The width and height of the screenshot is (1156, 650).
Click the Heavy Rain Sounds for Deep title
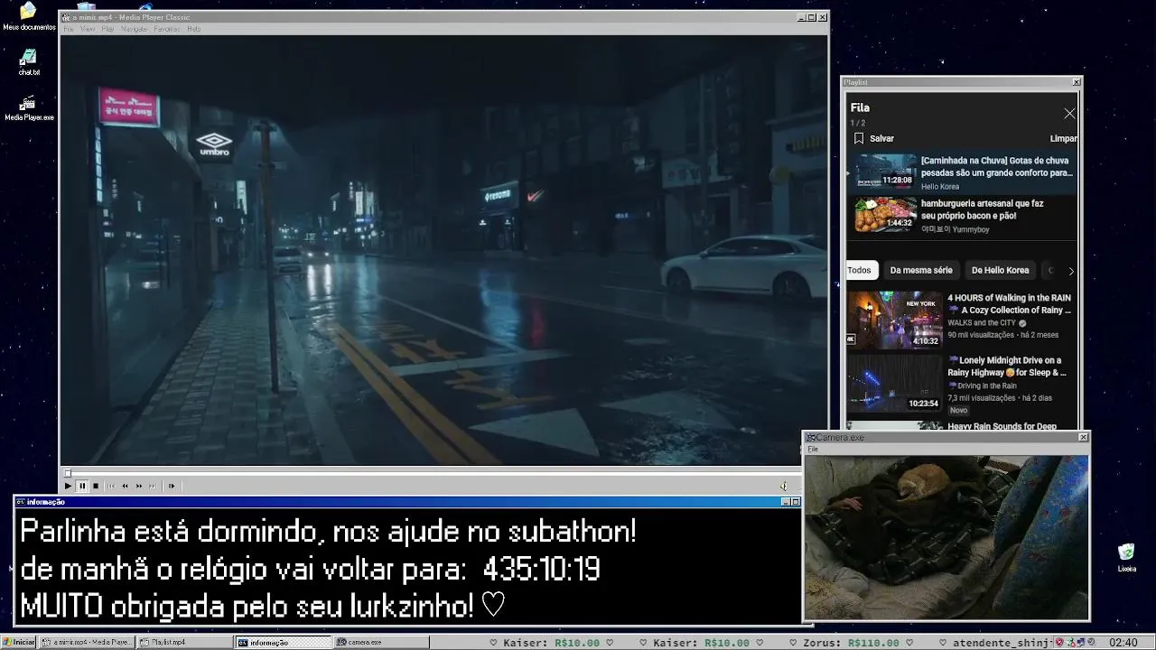point(1002,426)
